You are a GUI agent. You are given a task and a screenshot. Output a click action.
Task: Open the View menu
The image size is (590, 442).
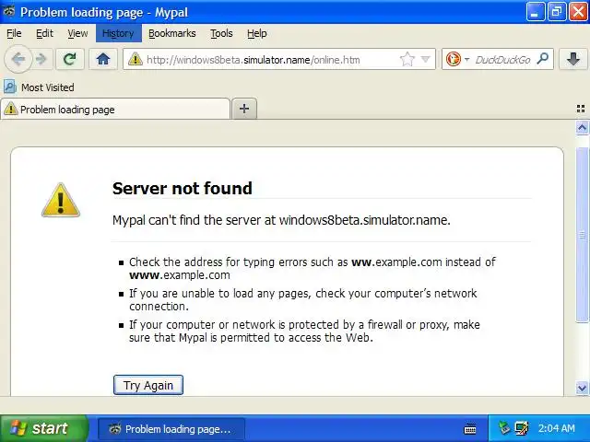point(77,33)
